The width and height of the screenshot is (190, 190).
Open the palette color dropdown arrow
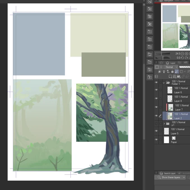(x=161, y=67)
